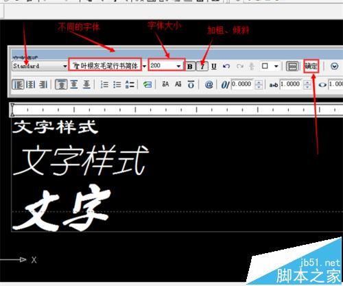Viewport: 343px width, 286px height.
Task: Apply uppercase lettered list format
Action: pyautogui.click(x=130, y=84)
